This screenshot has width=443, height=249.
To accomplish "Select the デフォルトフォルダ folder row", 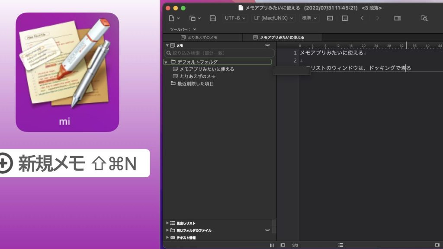I will [x=218, y=62].
